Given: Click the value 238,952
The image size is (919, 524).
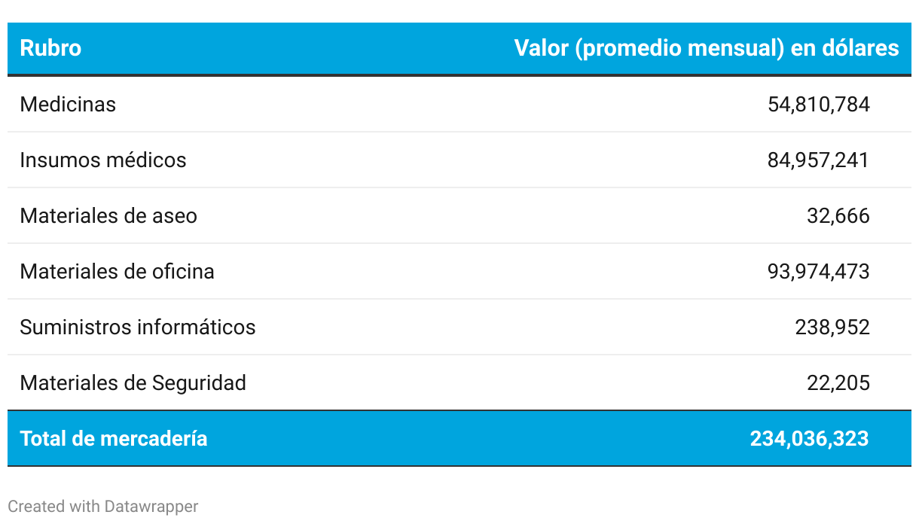Looking at the screenshot, I should pos(832,327).
